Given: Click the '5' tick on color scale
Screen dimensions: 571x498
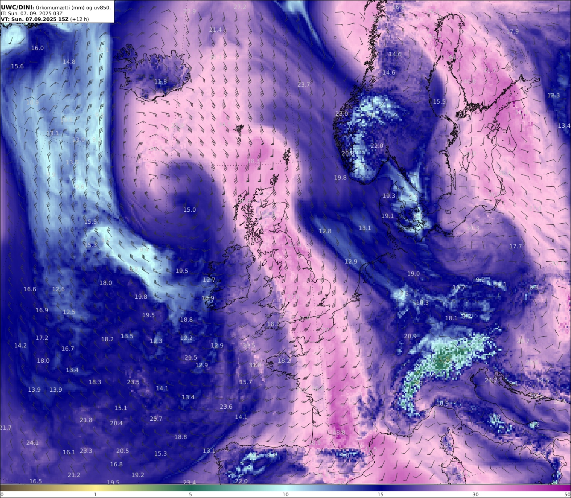Looking at the screenshot, I should (x=190, y=494).
